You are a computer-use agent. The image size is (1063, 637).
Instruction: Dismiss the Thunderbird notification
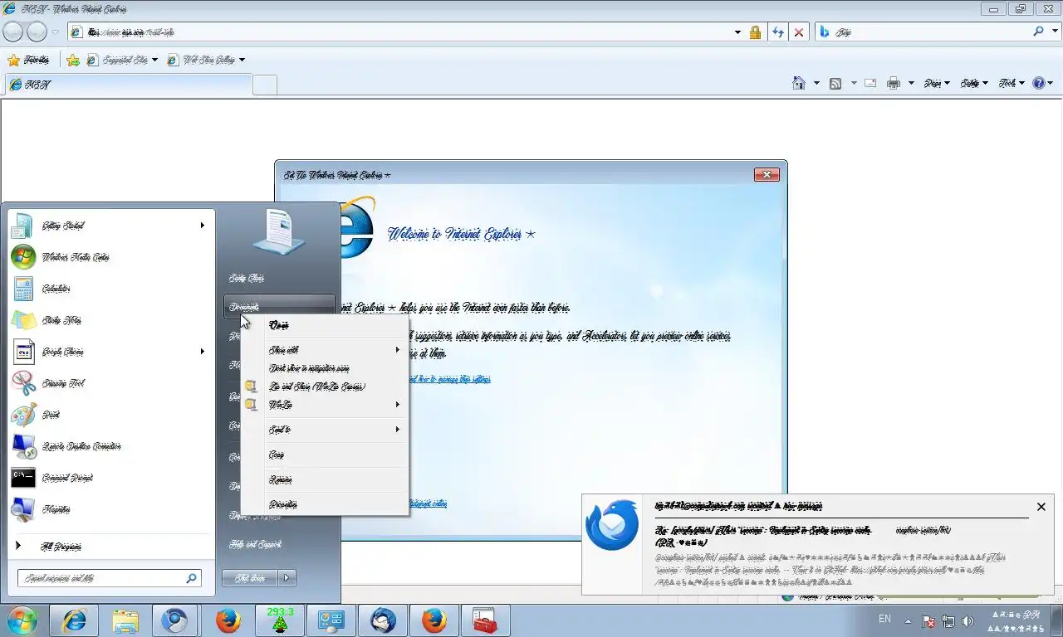(x=1041, y=507)
